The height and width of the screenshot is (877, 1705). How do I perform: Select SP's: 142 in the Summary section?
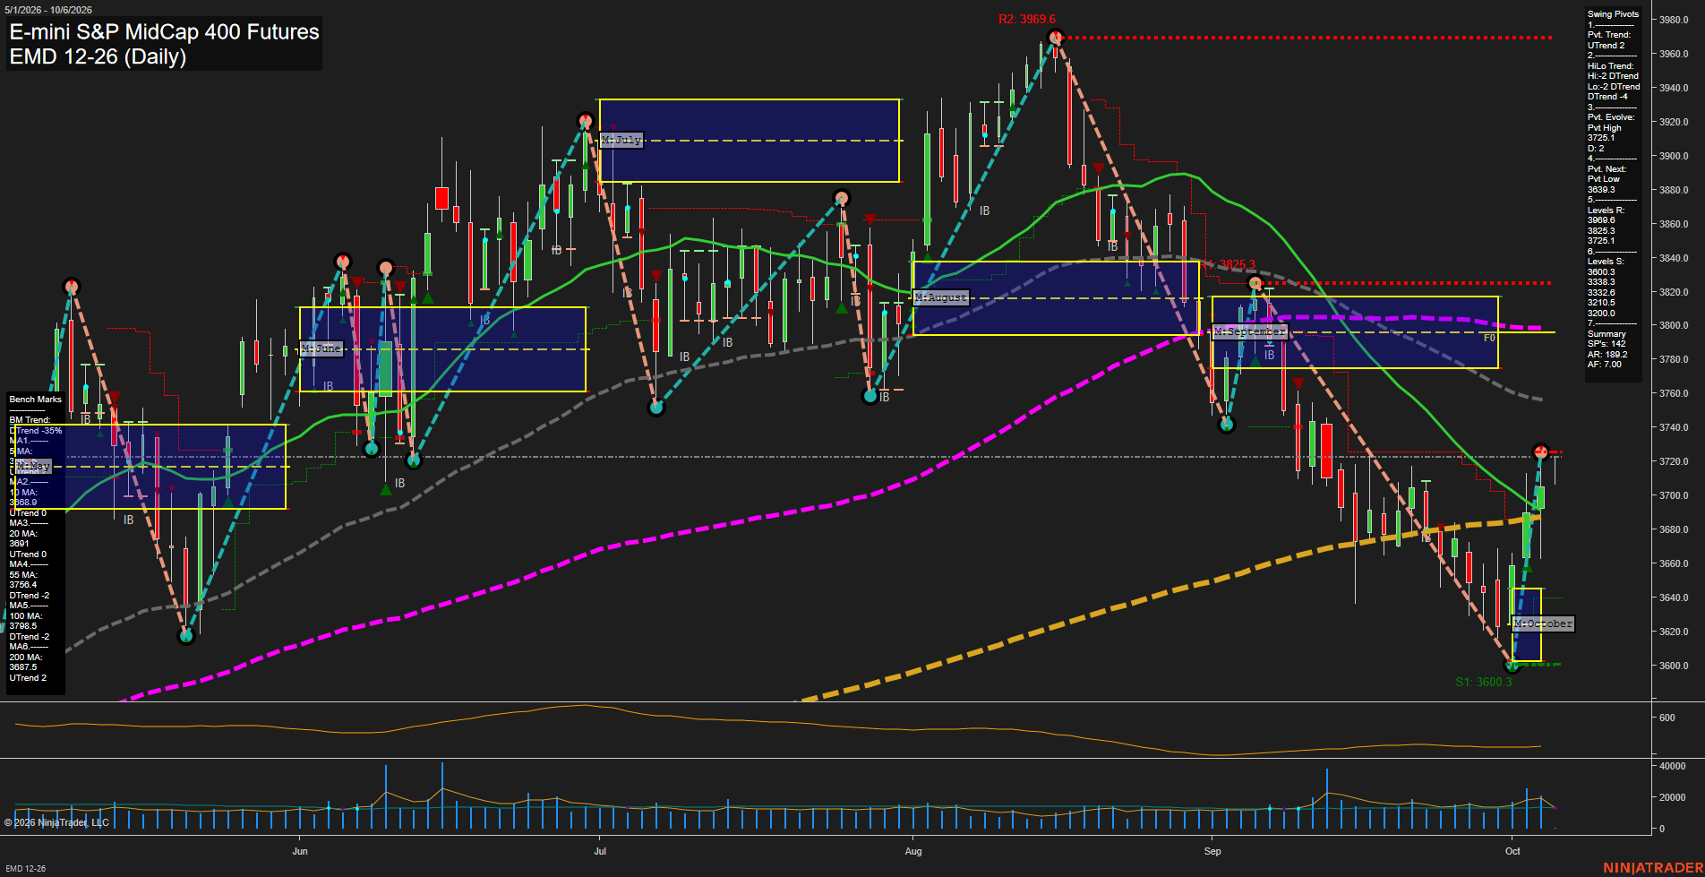(x=1606, y=344)
